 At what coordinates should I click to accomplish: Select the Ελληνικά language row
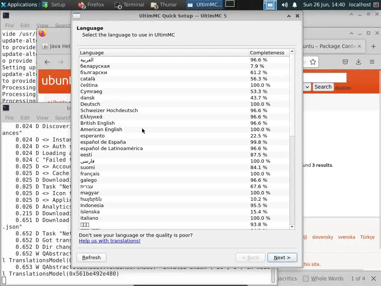click(184, 117)
